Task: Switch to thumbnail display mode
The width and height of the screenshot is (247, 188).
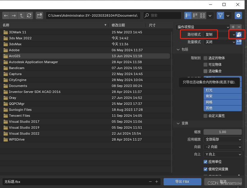Action: coord(202,15)
